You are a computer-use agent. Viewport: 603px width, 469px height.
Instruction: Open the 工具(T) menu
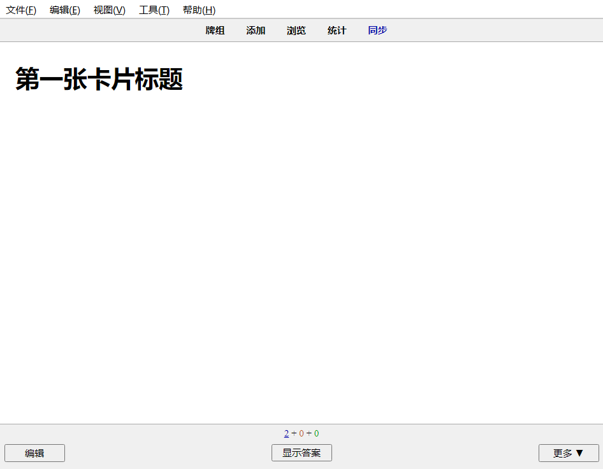pyautogui.click(x=153, y=10)
